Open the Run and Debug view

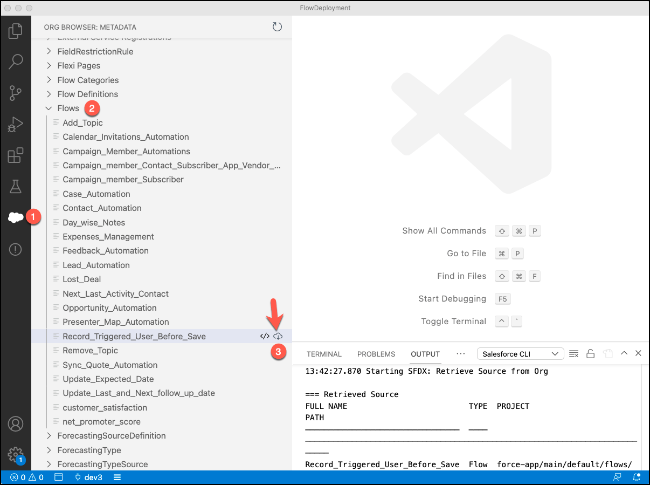pyautogui.click(x=16, y=124)
